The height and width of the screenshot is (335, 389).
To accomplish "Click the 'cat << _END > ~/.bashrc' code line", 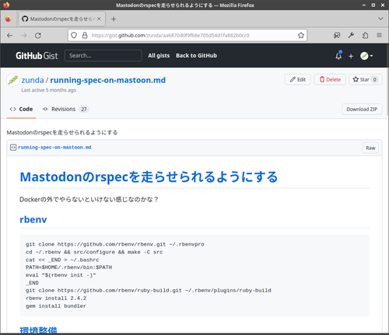I will click(62, 260).
